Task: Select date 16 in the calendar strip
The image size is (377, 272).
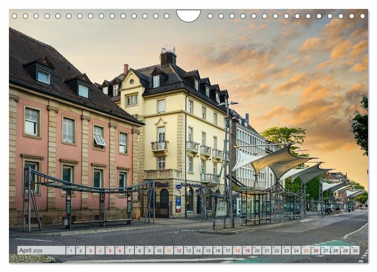Action: 218,250
